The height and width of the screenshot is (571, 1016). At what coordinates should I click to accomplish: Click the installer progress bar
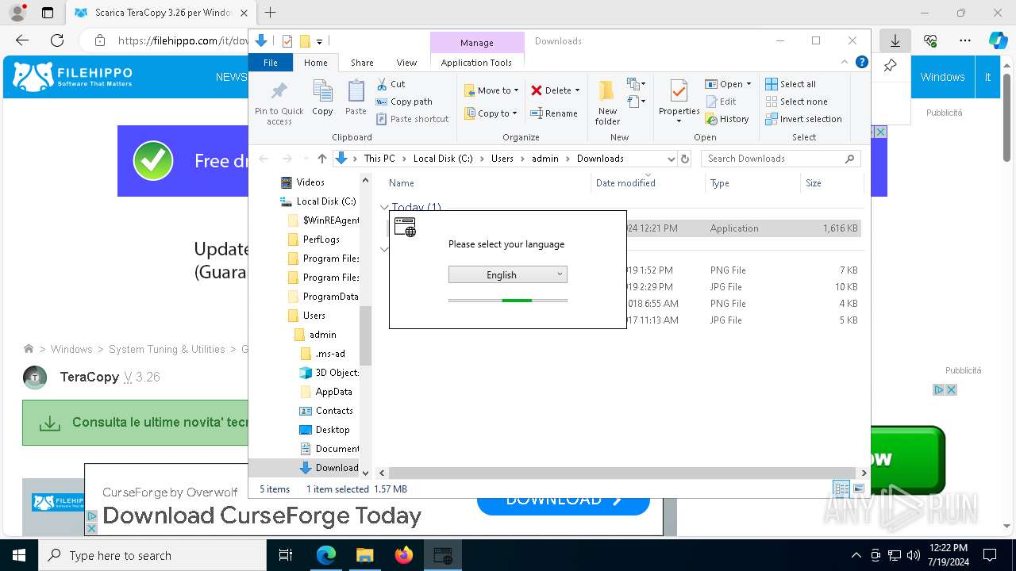tap(508, 301)
